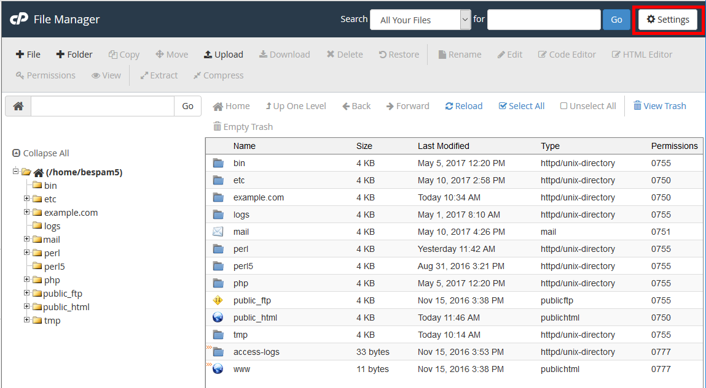Click the View eye button
Image resolution: width=706 pixels, height=388 pixels.
(106, 75)
